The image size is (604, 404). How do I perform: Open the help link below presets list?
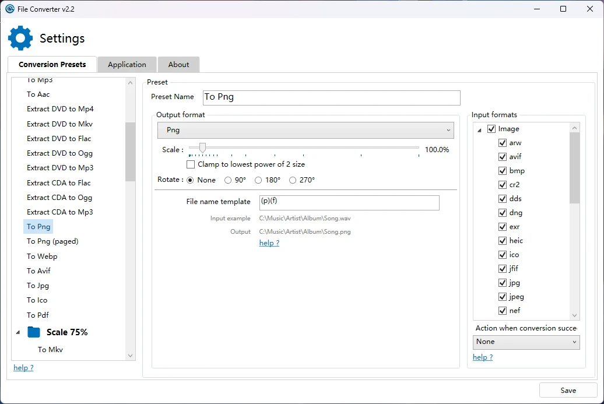point(23,368)
